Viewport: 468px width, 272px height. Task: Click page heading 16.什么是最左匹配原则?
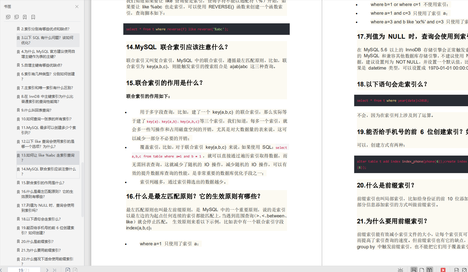pyautogui.click(x=193, y=196)
